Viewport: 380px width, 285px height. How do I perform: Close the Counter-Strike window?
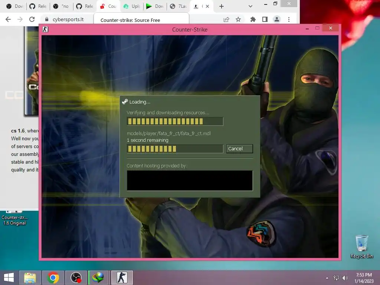pos(331,28)
